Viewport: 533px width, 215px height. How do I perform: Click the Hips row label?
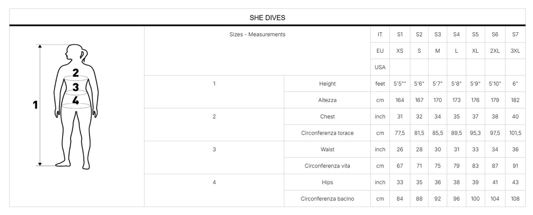coord(327,182)
